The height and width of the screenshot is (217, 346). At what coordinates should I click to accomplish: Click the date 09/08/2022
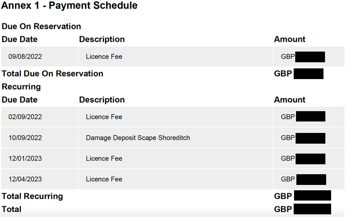(x=25, y=57)
